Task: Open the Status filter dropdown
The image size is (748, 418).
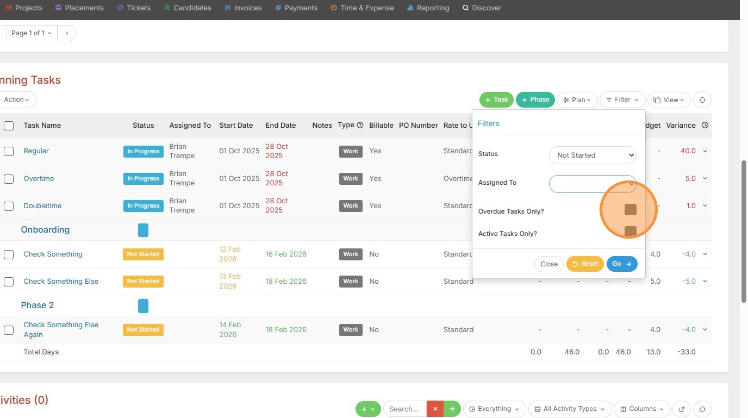Action: [593, 155]
